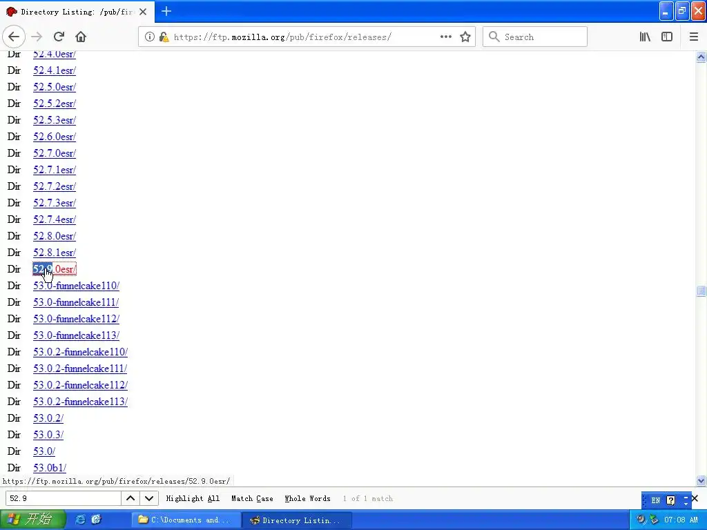Open the 53.0.2-funnelcake112/ link
The height and width of the screenshot is (530, 707).
[x=80, y=385]
